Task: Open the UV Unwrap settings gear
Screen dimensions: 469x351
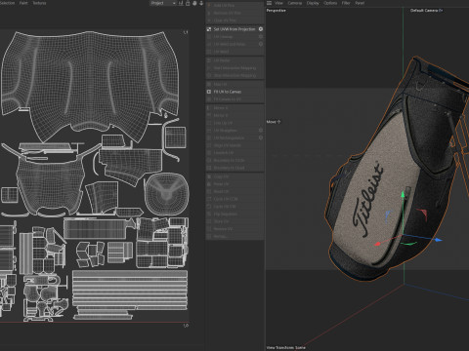Action: pos(261,37)
